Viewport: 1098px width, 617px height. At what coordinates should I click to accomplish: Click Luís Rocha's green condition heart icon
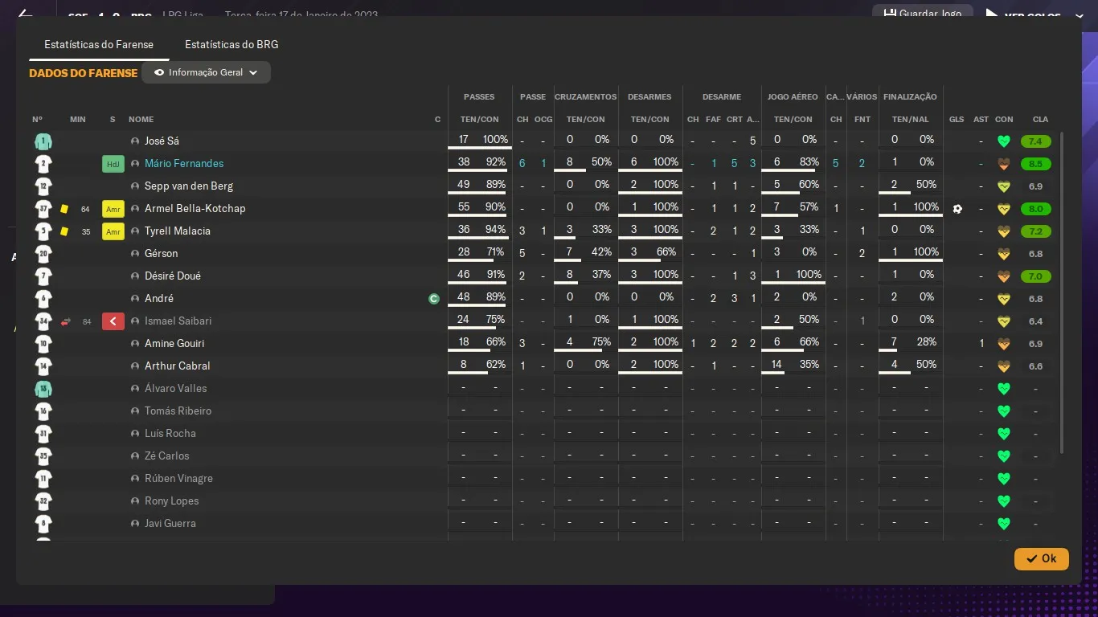click(1003, 434)
